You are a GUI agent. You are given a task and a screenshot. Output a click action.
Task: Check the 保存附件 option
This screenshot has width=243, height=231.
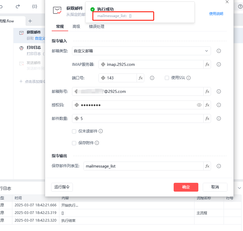[74, 143]
